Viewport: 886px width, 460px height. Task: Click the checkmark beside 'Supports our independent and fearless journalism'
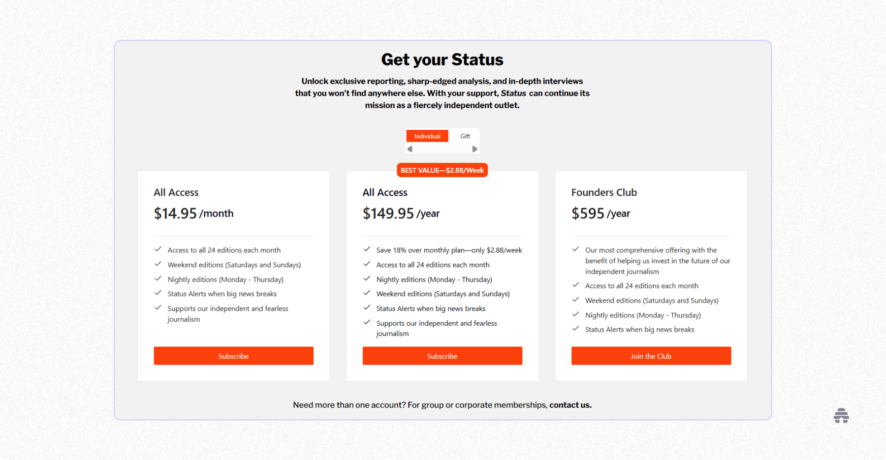click(x=158, y=308)
